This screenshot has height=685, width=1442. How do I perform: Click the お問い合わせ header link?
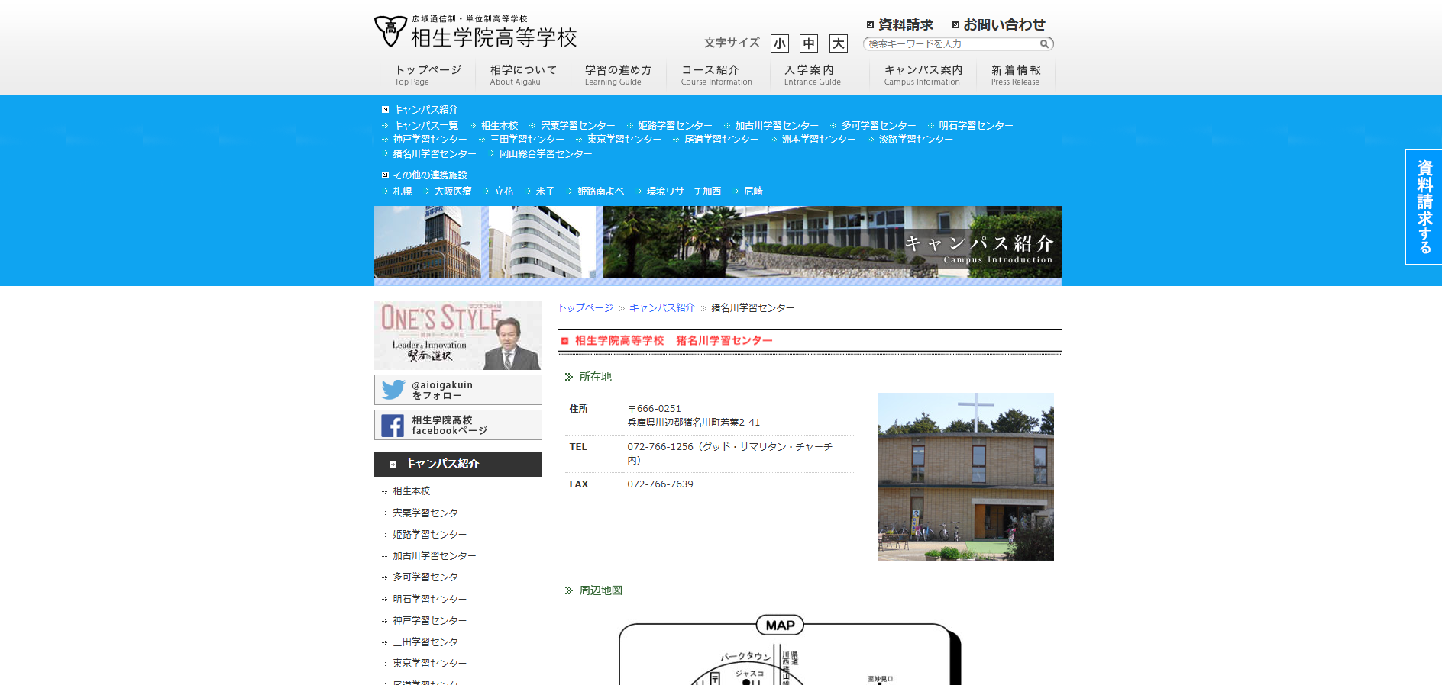pos(1003,25)
